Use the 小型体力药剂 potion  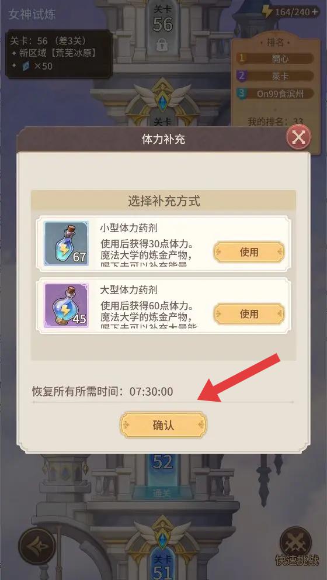(249, 252)
